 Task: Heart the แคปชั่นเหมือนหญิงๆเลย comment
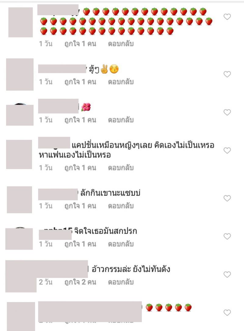[227, 150]
